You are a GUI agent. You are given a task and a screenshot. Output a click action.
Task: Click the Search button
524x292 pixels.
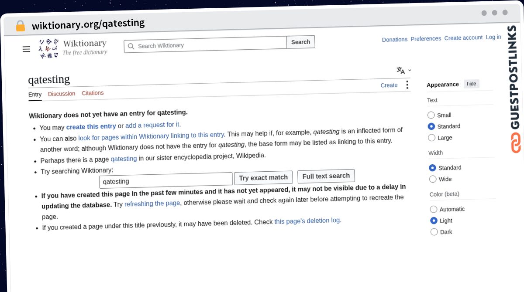coord(300,42)
